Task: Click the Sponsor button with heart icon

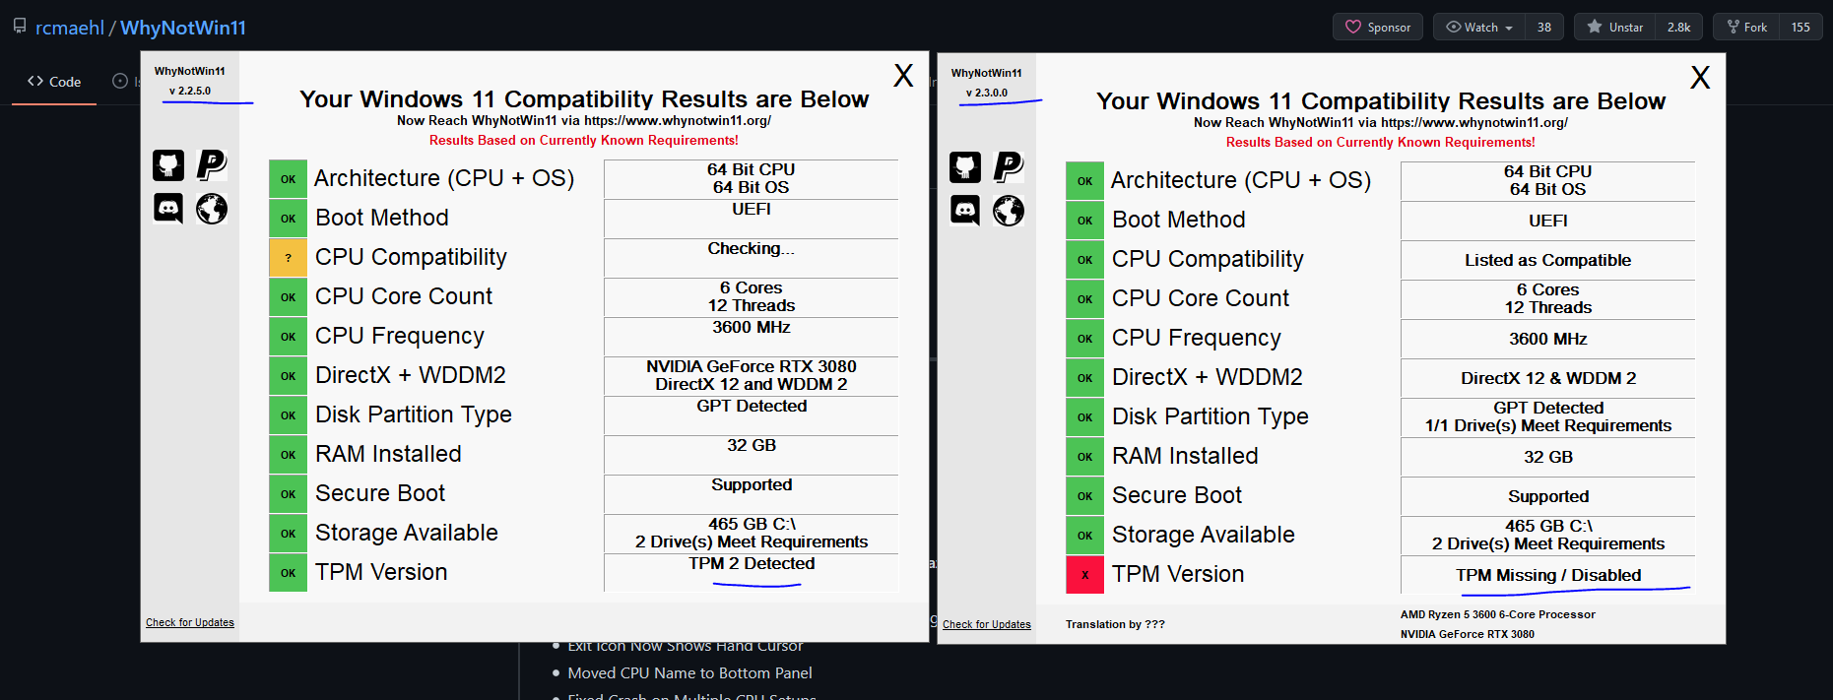Action: tap(1377, 27)
